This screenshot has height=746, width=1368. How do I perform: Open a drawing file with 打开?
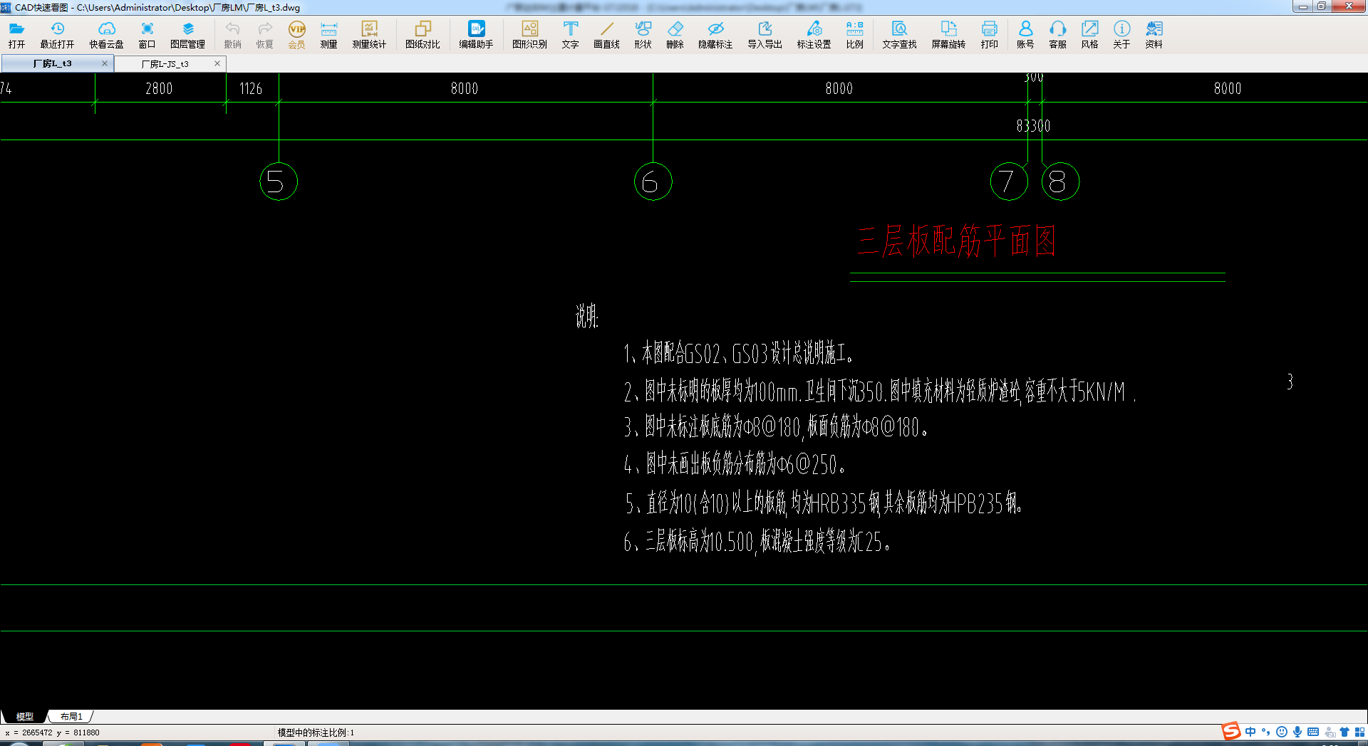point(16,34)
